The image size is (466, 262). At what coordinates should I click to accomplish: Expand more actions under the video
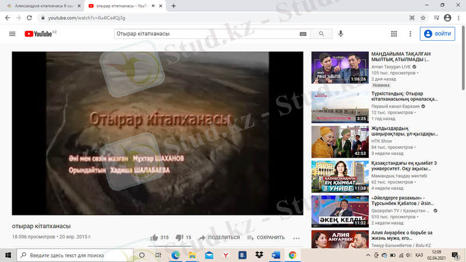296,238
